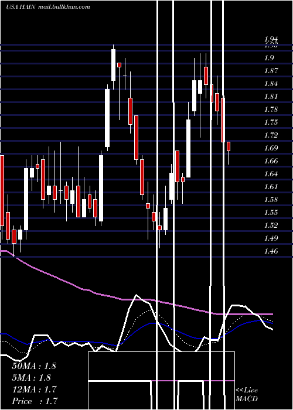Click the 1.81 price axis label

point(271,96)
